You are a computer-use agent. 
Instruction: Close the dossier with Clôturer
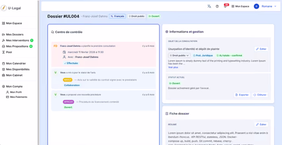pyautogui.click(x=260, y=95)
